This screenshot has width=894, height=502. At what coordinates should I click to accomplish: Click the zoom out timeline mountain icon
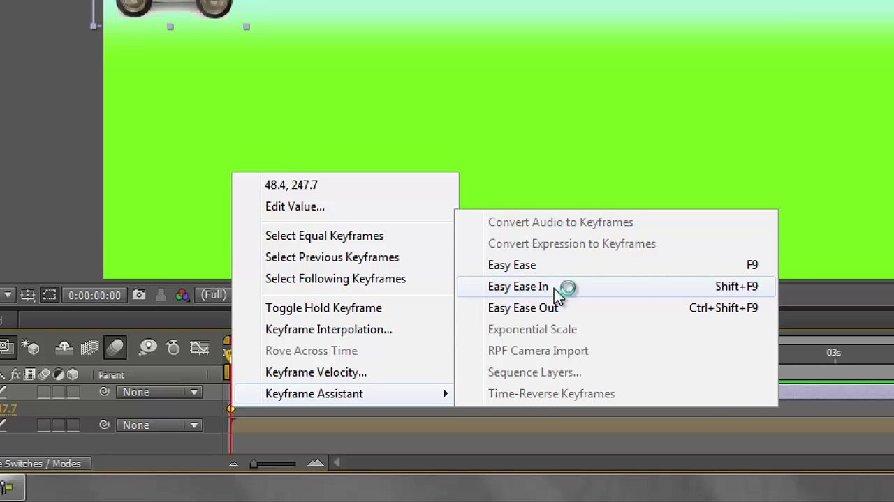click(234, 464)
